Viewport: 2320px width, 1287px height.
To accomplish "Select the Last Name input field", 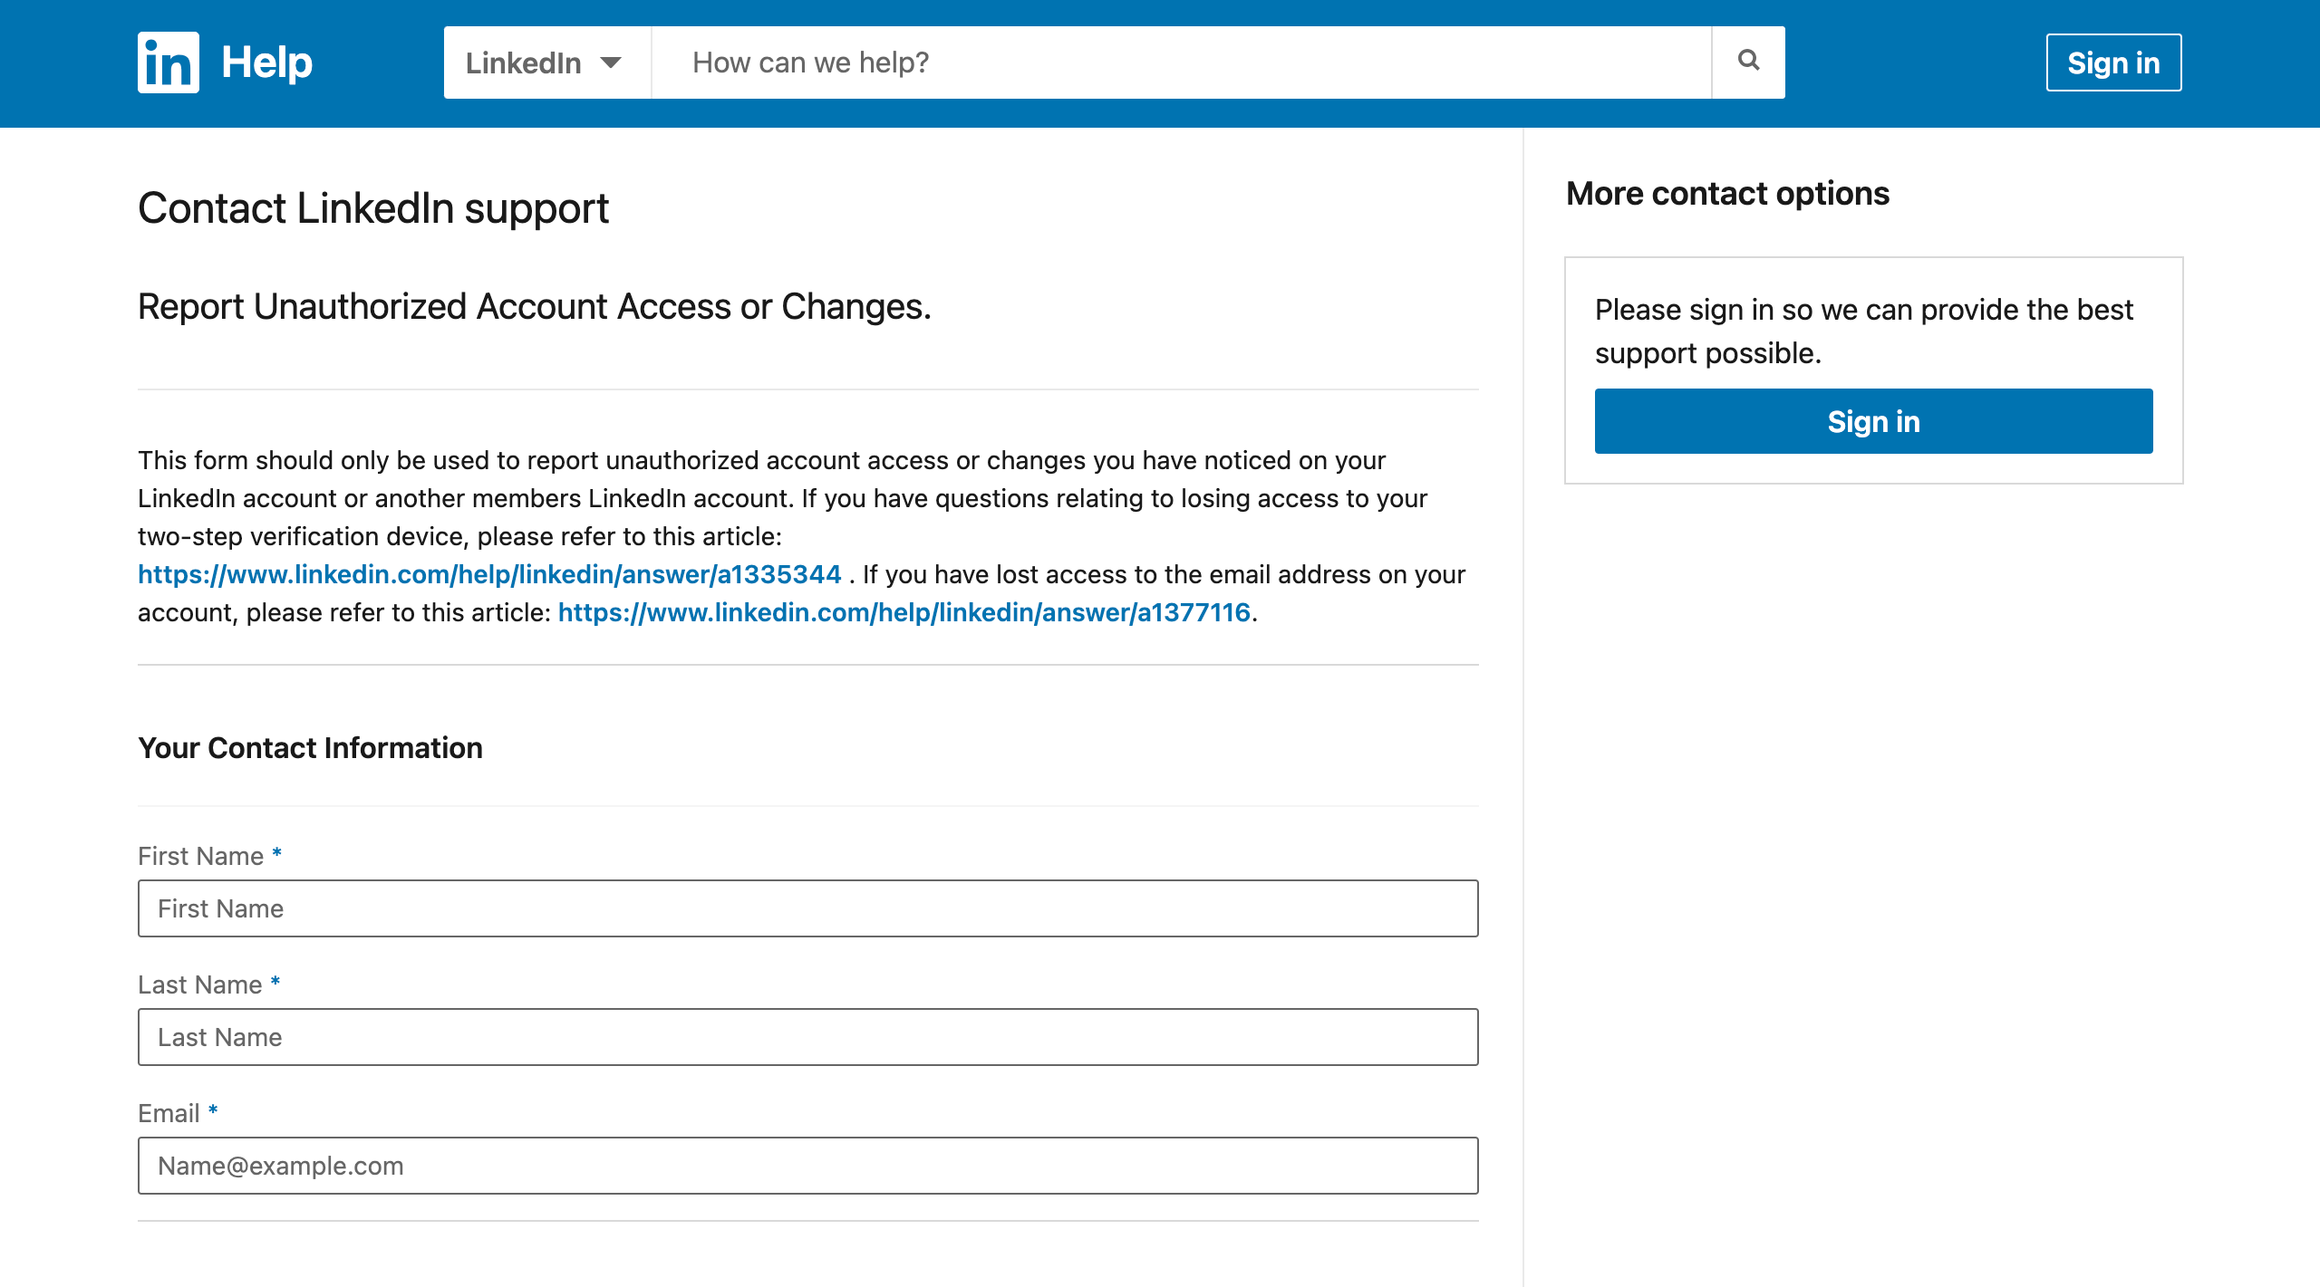I will click(807, 1037).
